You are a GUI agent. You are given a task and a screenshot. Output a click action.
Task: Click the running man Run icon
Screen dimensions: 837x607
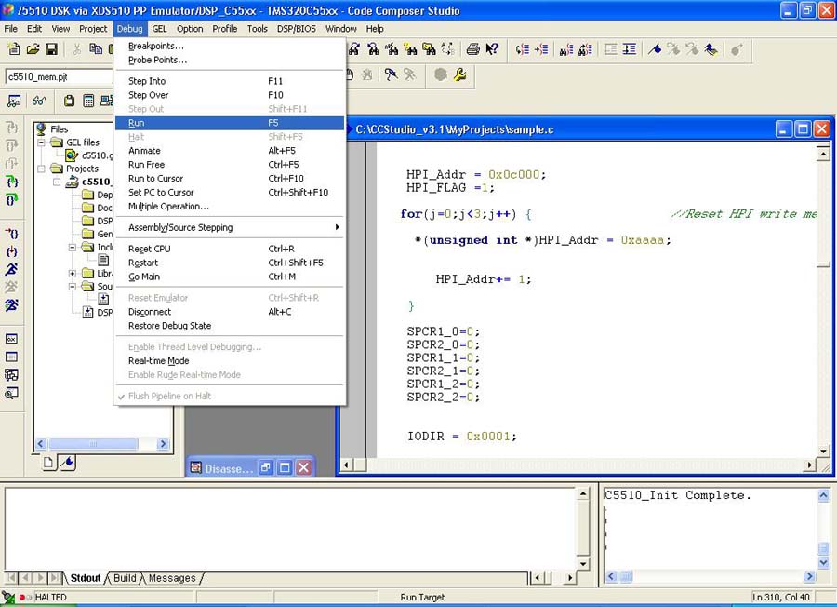click(x=12, y=269)
